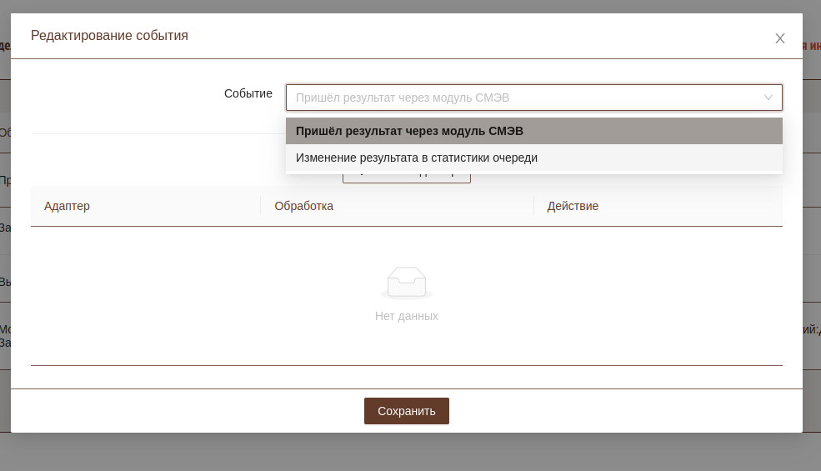Click the 'Нет данных' placeholder text
The width and height of the screenshot is (821, 471).
[407, 316]
